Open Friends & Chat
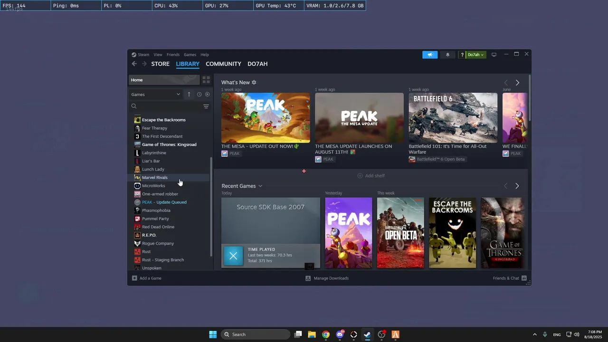This screenshot has height=342, width=608. click(x=510, y=278)
